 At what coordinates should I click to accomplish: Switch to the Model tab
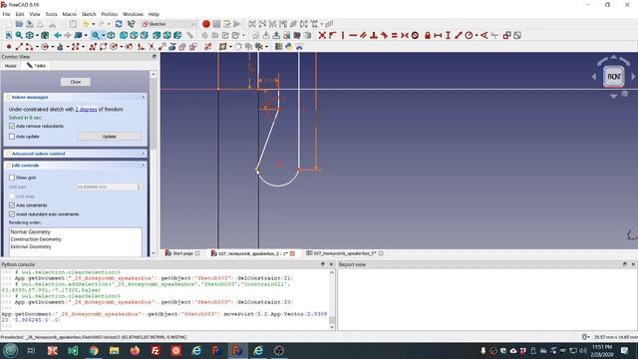point(11,66)
